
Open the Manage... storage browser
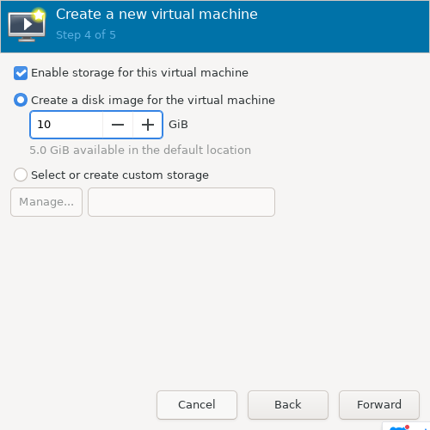(46, 202)
